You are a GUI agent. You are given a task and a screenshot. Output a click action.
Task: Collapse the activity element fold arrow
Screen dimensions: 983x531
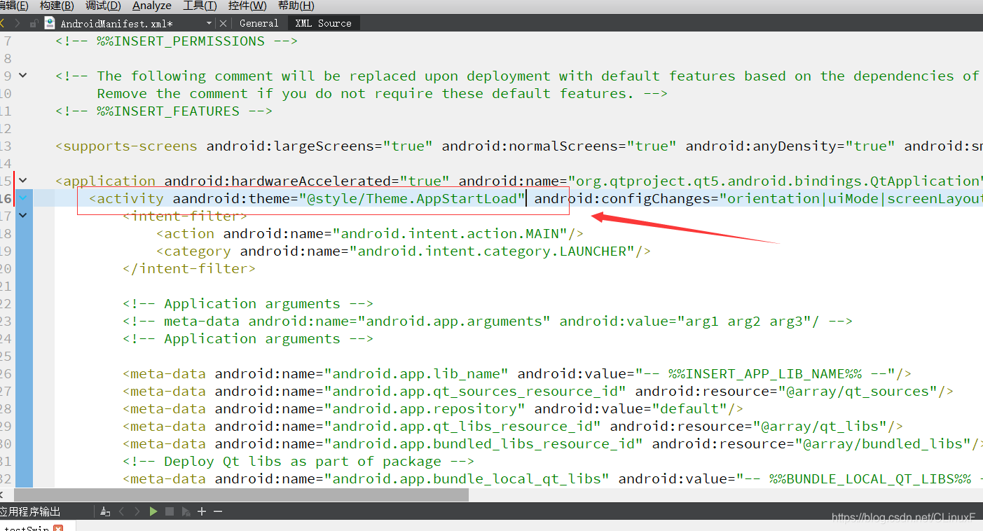(23, 198)
